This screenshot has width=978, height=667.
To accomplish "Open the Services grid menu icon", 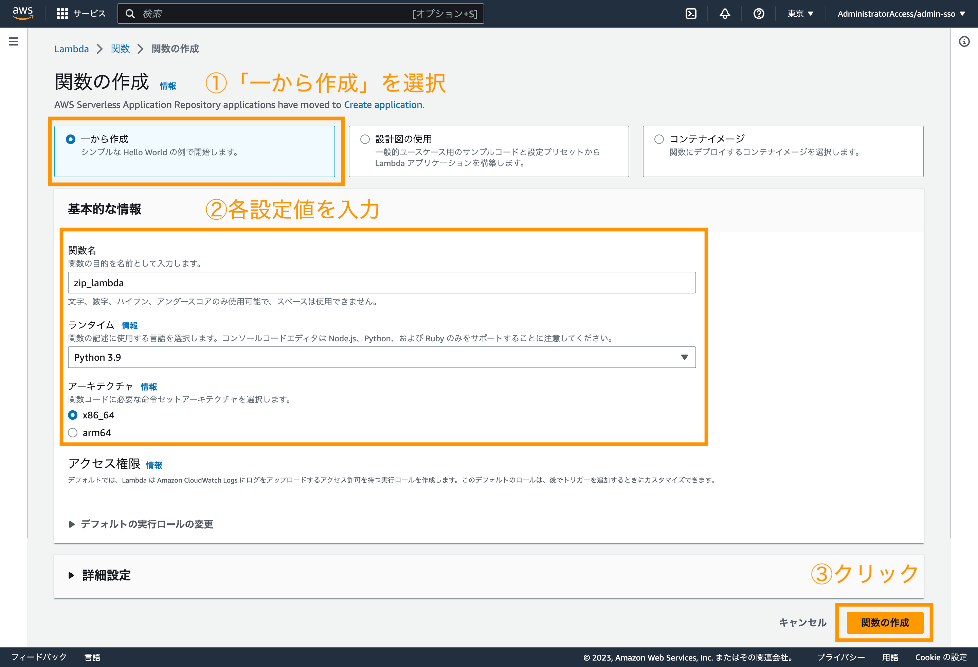I will pos(62,13).
